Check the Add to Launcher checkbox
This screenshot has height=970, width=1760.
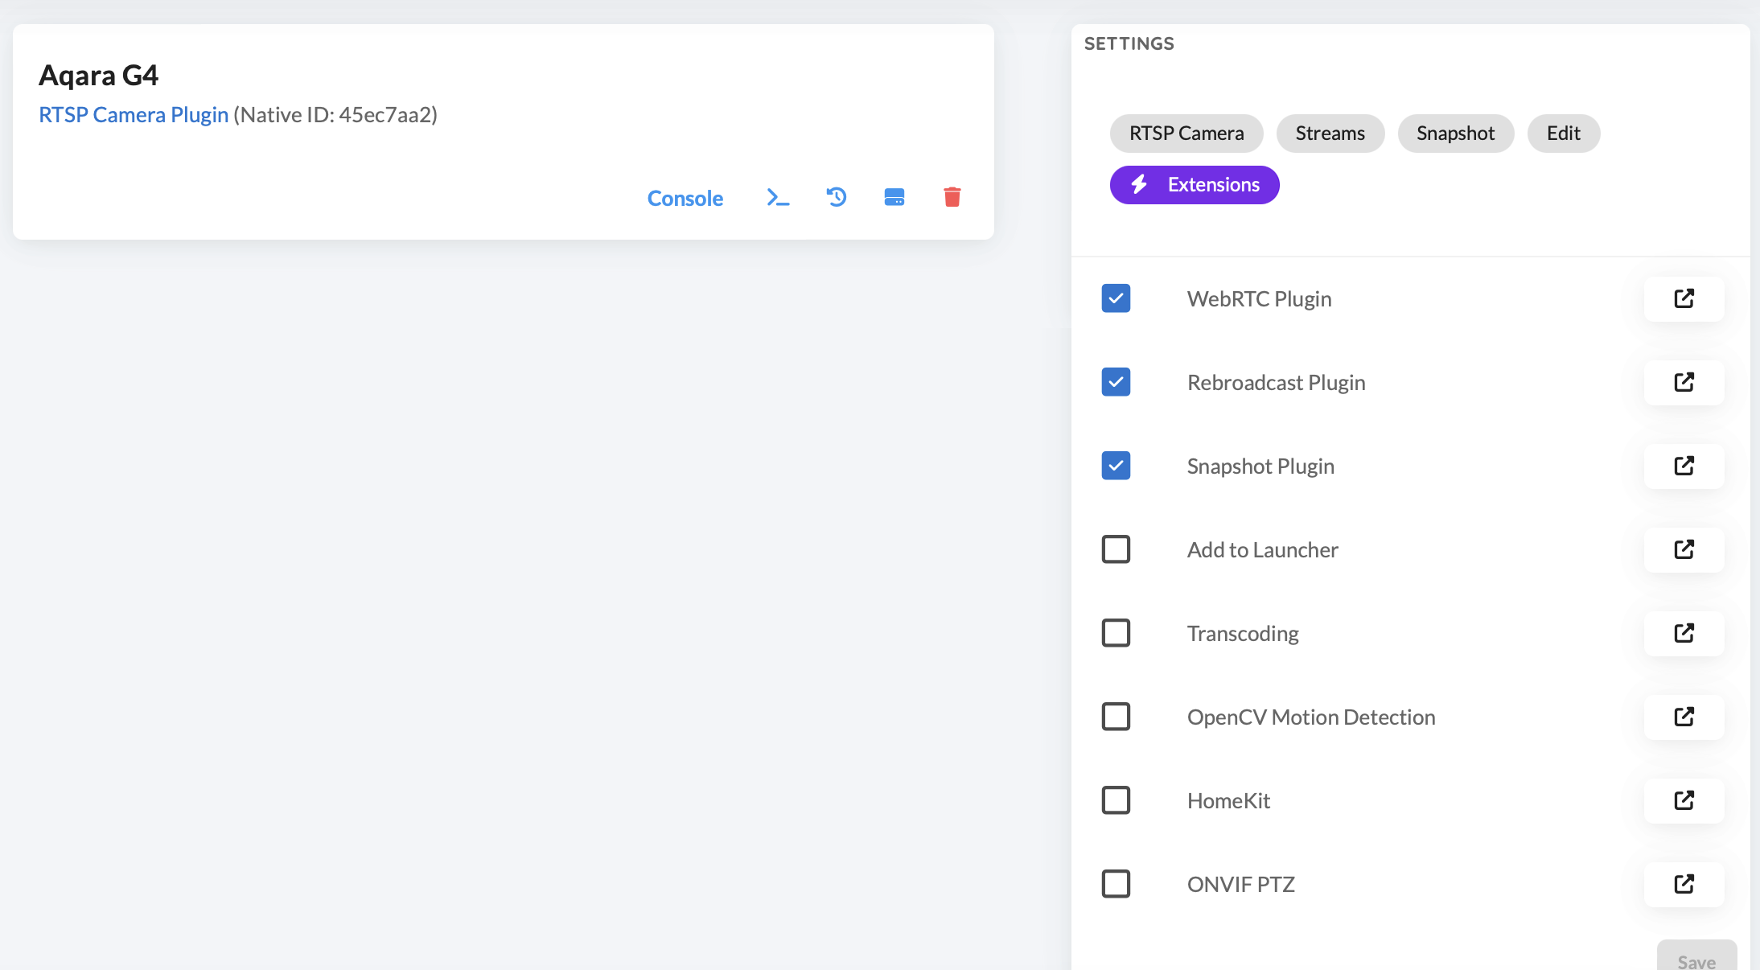[x=1116, y=549]
